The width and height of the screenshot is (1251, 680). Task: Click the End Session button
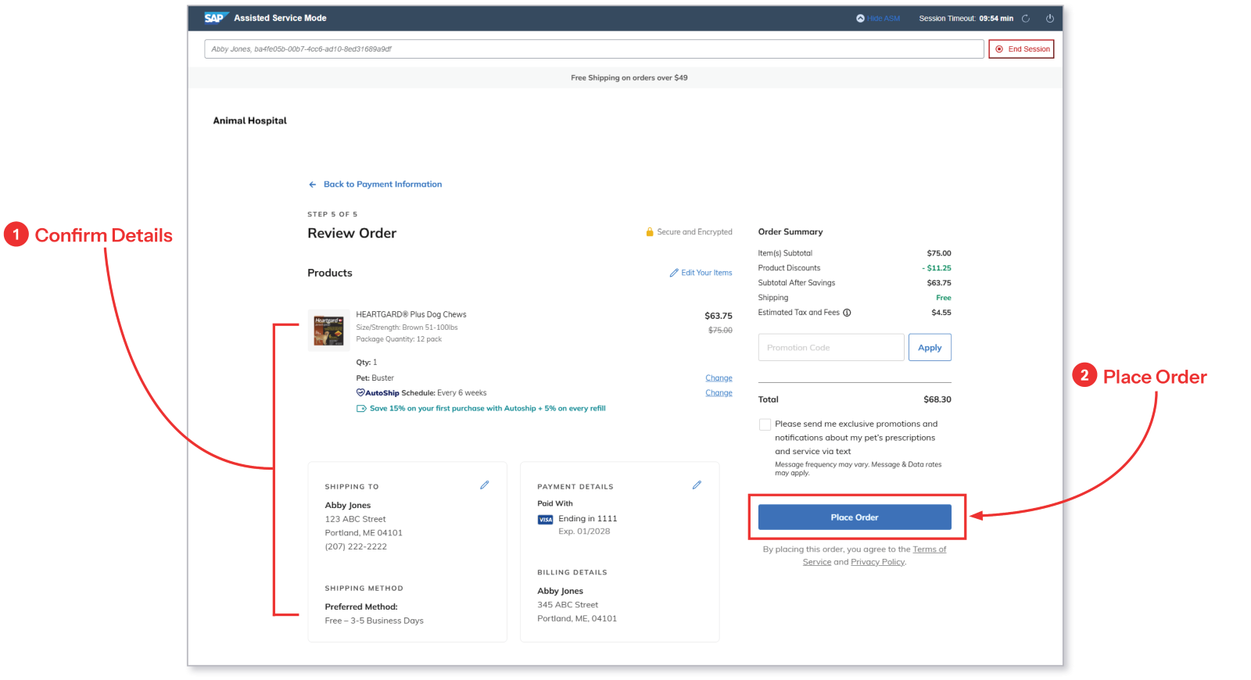[x=1021, y=49]
